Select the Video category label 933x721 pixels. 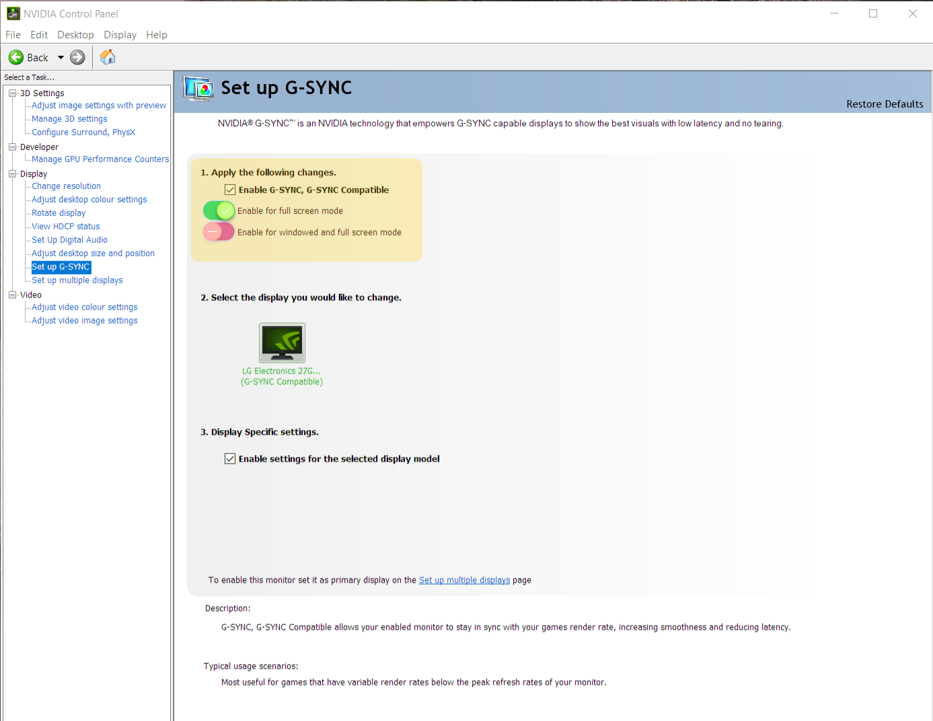30,295
